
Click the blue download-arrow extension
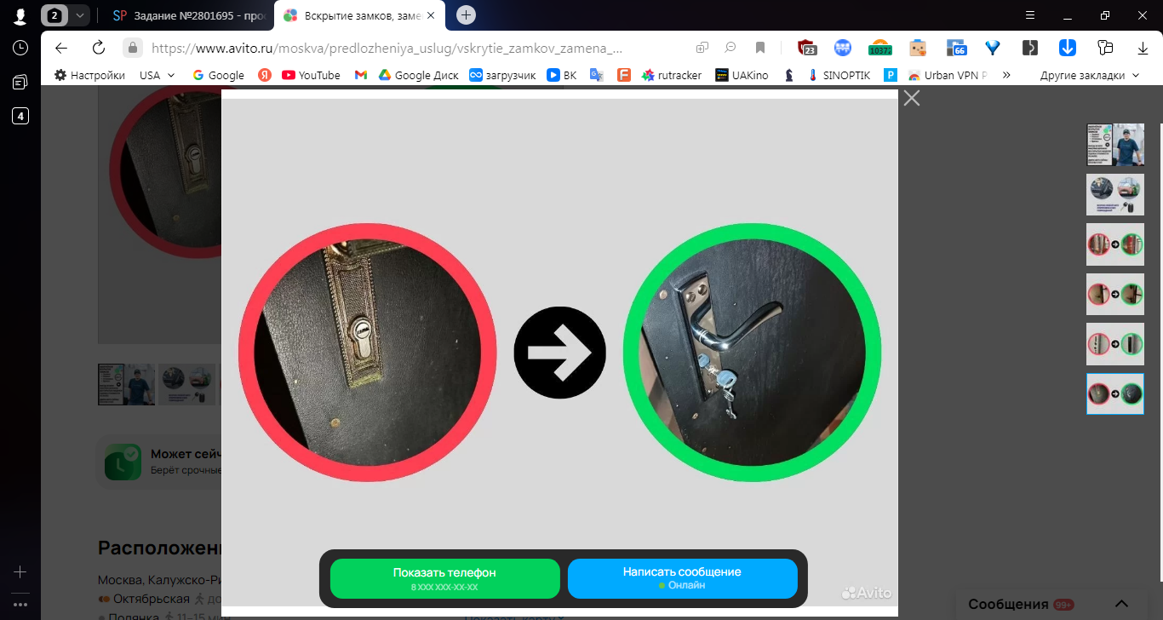tap(1068, 48)
